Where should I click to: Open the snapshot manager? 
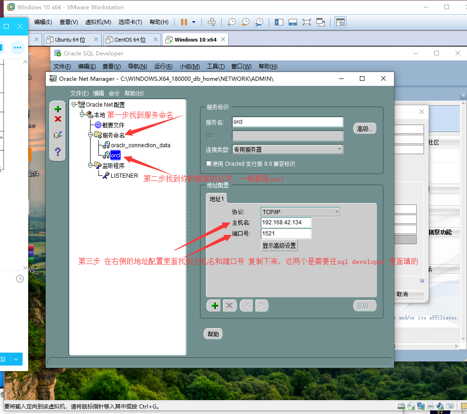[x=259, y=22]
